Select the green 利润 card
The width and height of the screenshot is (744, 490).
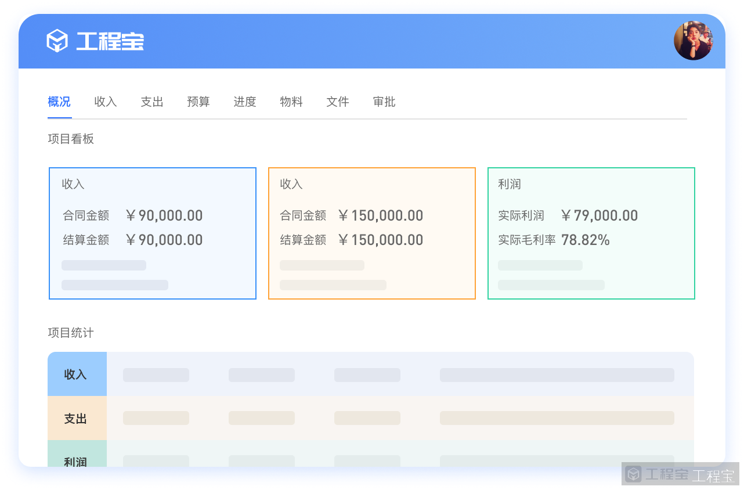[591, 233]
